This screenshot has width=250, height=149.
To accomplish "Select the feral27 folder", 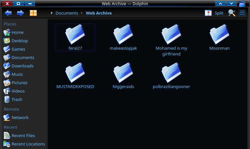I will click(75, 37).
